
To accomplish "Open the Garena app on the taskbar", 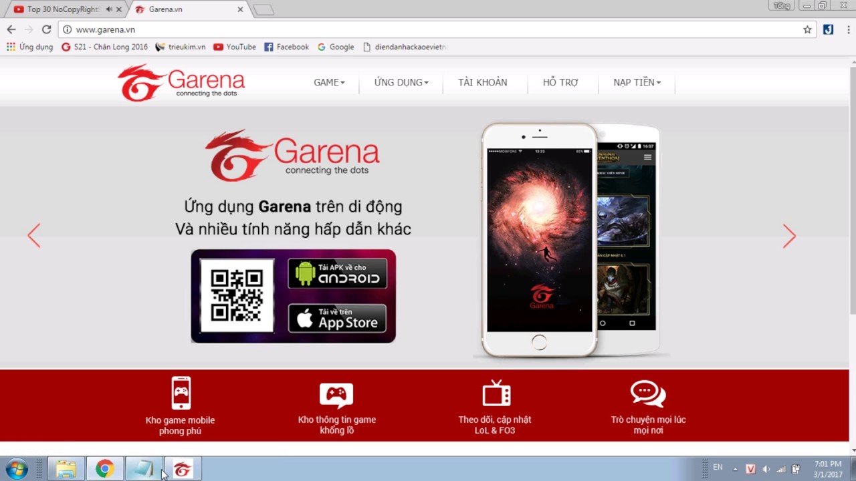I will coord(183,469).
